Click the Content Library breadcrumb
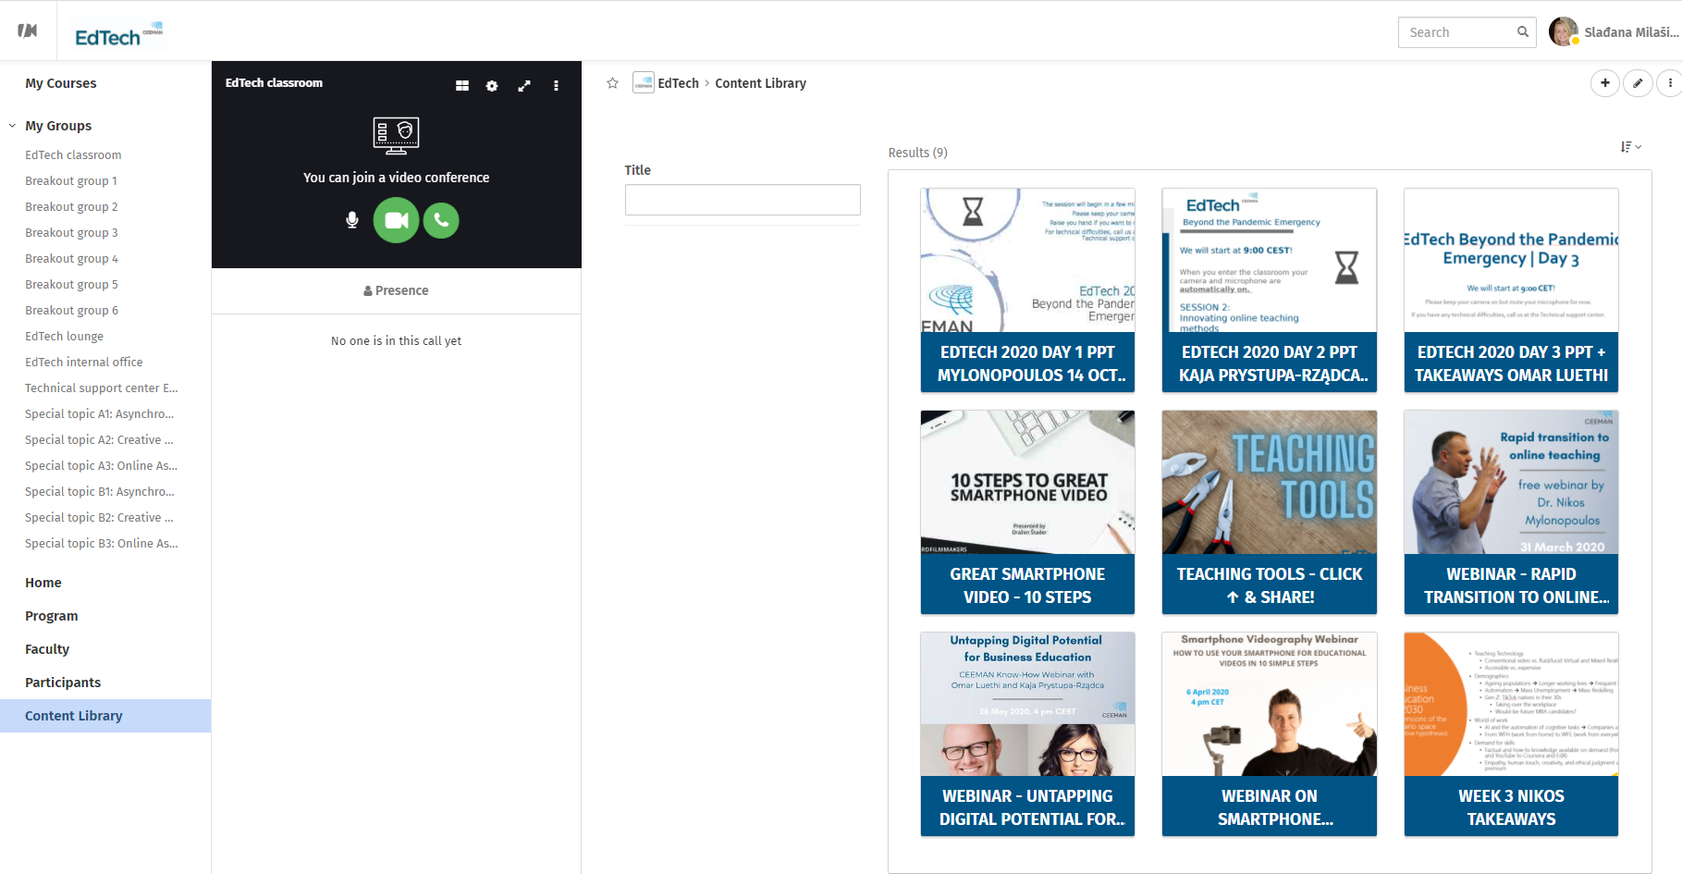The width and height of the screenshot is (1682, 874). pos(761,83)
